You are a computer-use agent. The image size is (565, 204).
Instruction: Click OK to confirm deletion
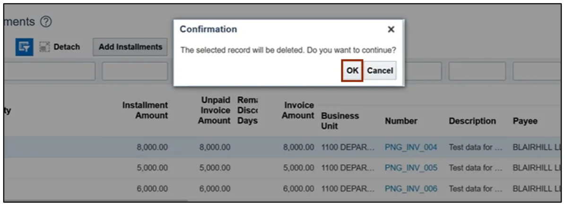tap(352, 70)
